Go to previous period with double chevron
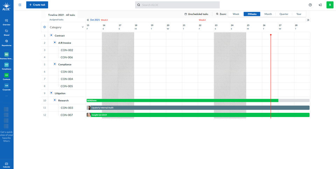Image resolution: width=336 pixels, height=169 pixels. pos(88,20)
